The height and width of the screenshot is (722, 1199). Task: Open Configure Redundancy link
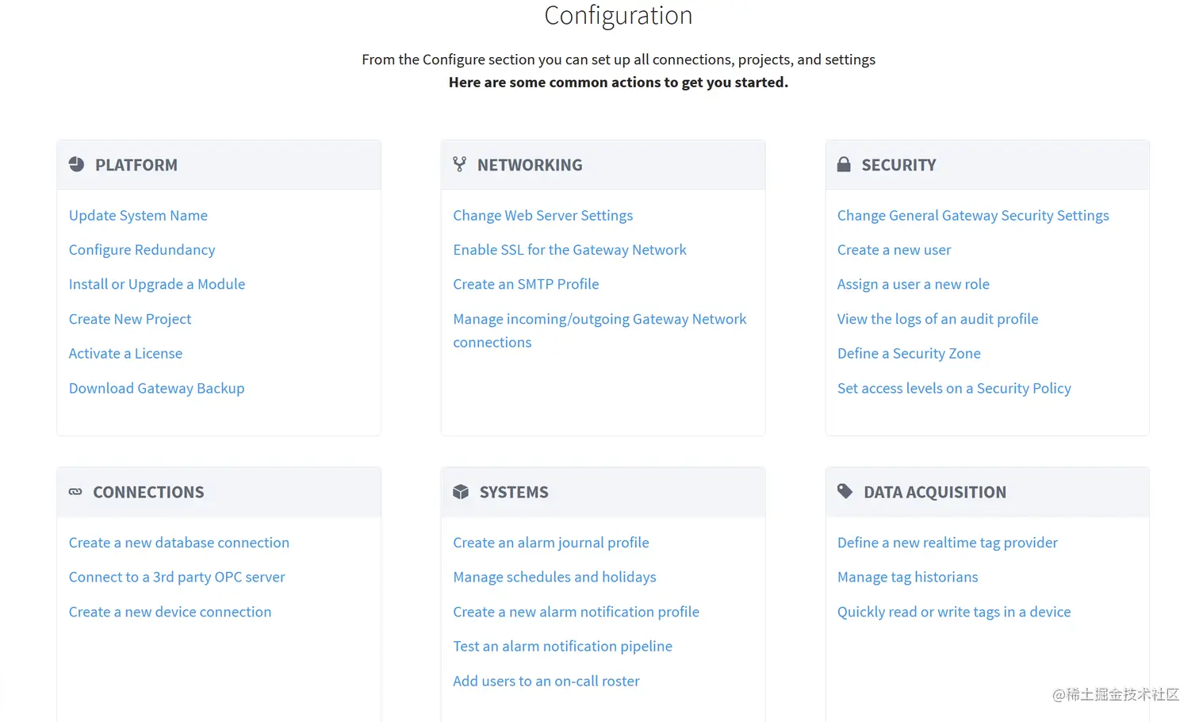point(142,250)
